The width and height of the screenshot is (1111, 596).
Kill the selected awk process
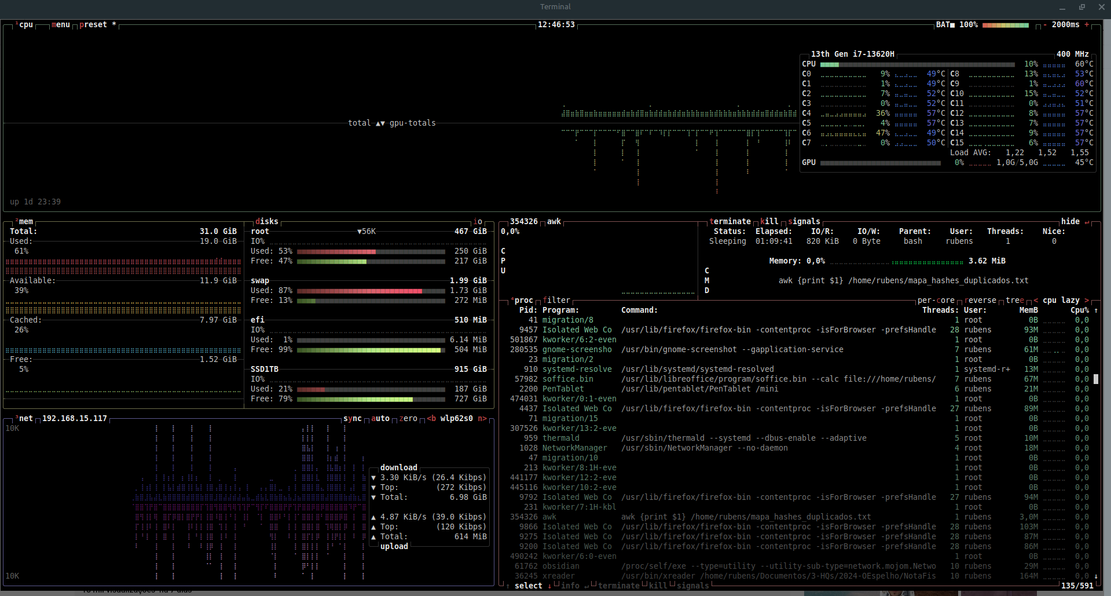pos(769,221)
